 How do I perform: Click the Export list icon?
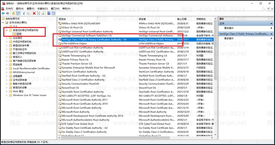point(43,13)
